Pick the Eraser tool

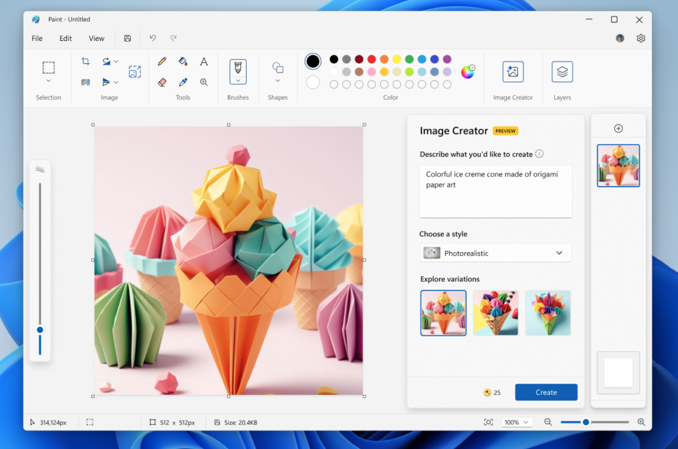click(162, 82)
